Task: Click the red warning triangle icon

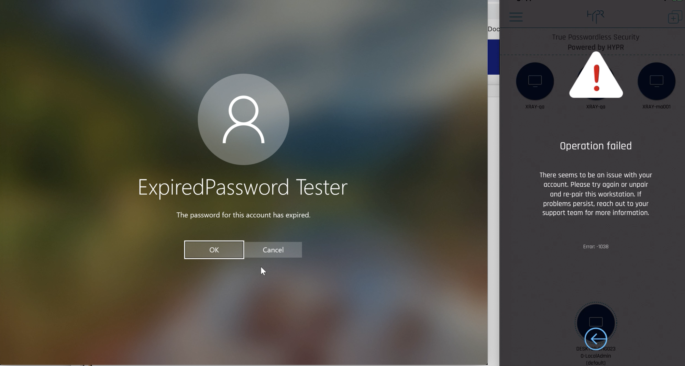Action: pyautogui.click(x=596, y=75)
